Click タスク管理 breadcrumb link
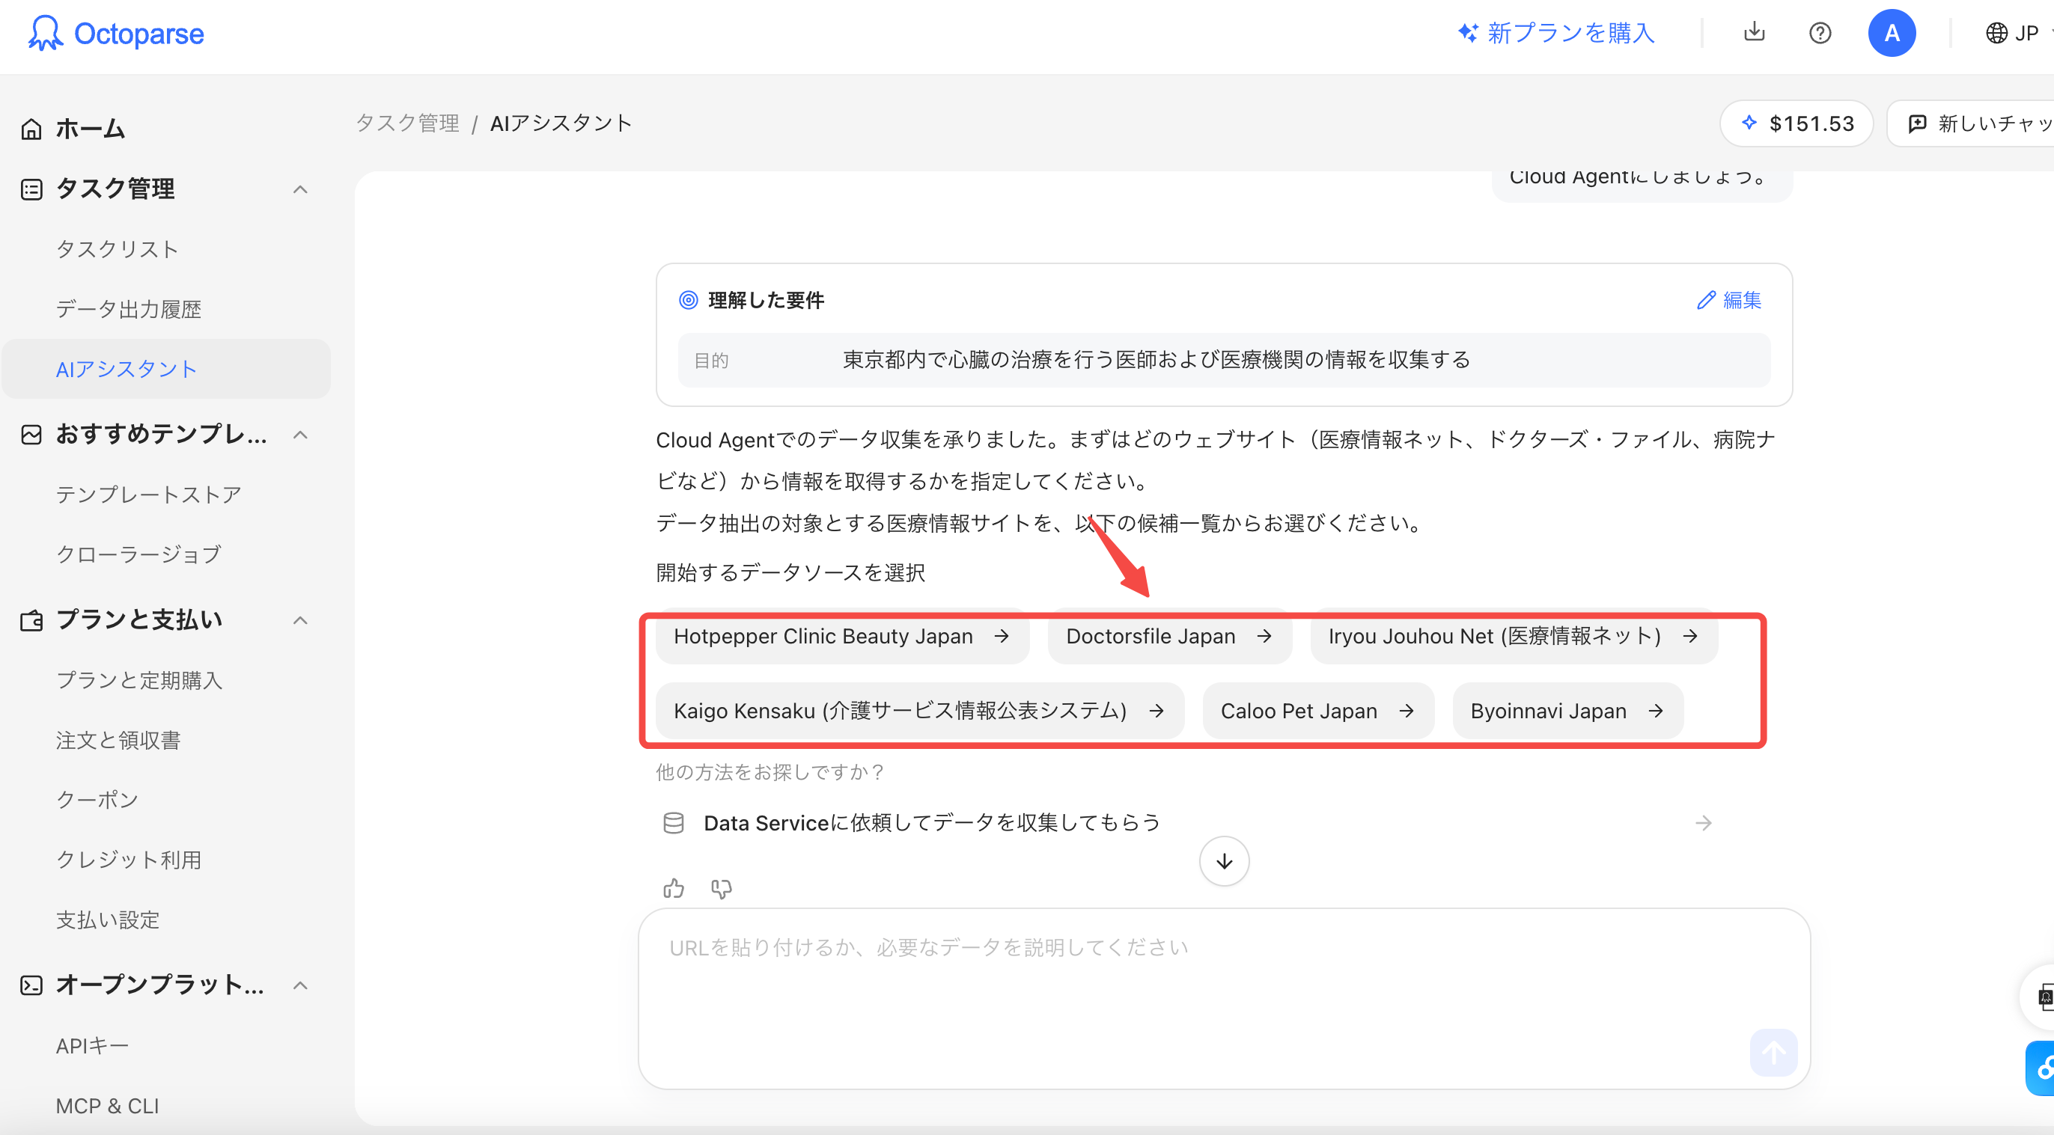 coord(407,123)
